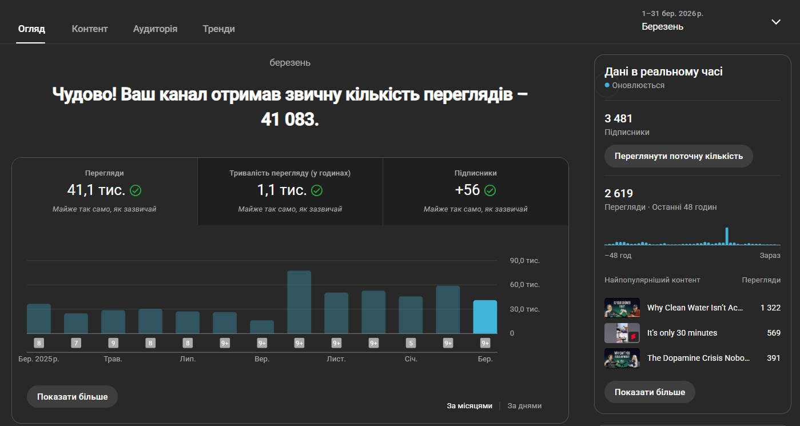
Task: Select the Бер. 2025р. chart bar
Action: pos(39,318)
